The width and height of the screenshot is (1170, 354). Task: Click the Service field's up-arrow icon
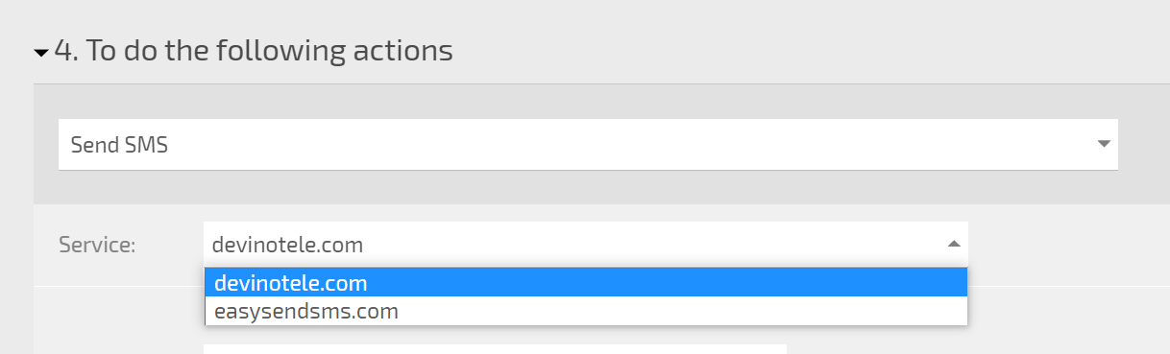[x=954, y=244]
